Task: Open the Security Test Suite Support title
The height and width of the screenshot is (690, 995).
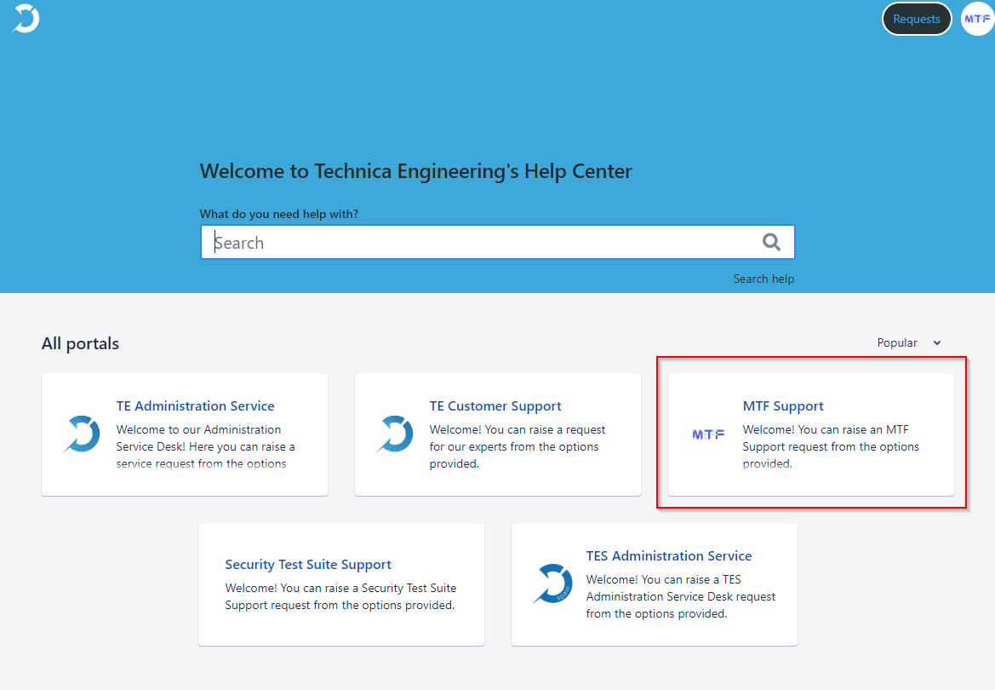Action: (308, 565)
